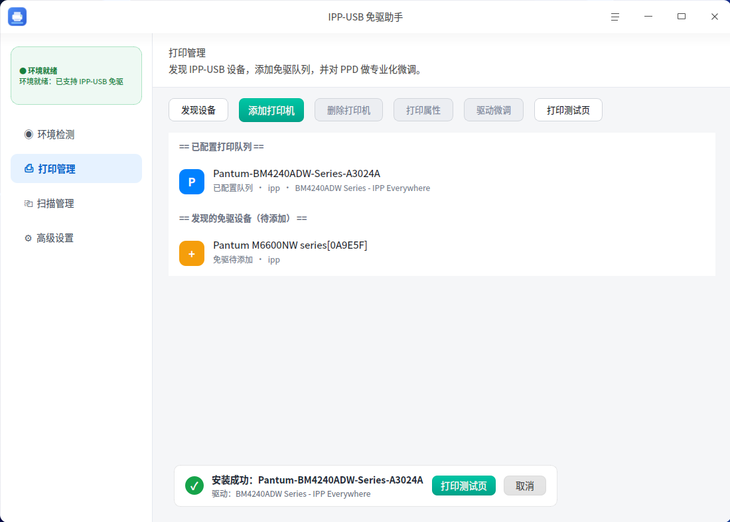Screen dimensions: 730x522
Task: Click the top toolbar 打印测试页 button
Action: [x=569, y=110]
